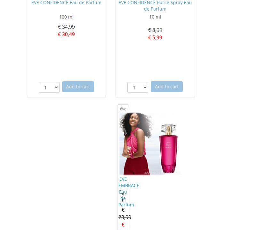Click the 10 ml size label
This screenshot has width=266, height=230.
coord(155,17)
